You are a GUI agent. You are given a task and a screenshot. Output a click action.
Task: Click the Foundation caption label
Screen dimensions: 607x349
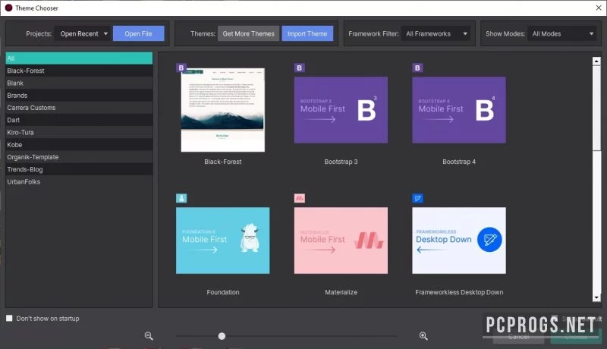[x=223, y=292]
